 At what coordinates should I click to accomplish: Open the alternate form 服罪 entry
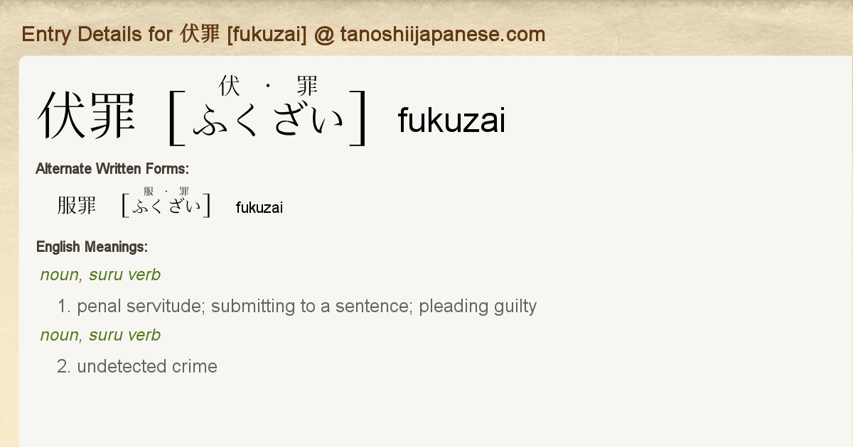coord(77,206)
